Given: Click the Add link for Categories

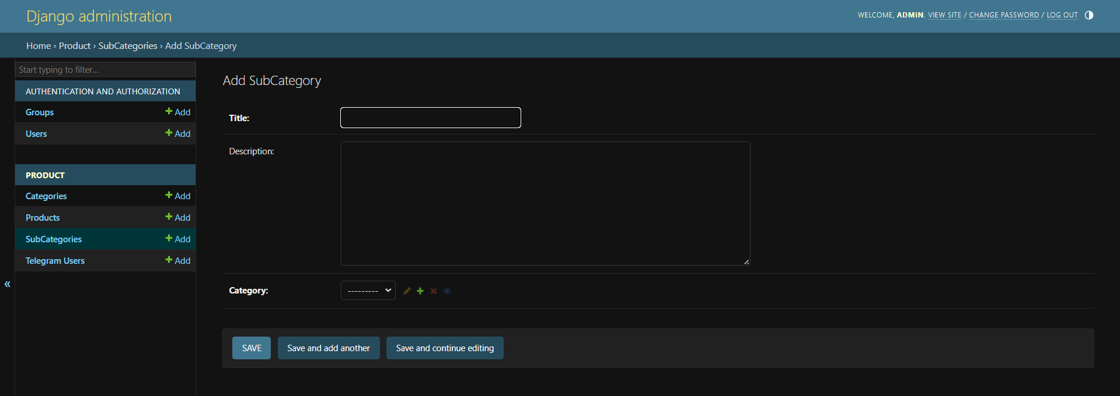Looking at the screenshot, I should click(178, 196).
